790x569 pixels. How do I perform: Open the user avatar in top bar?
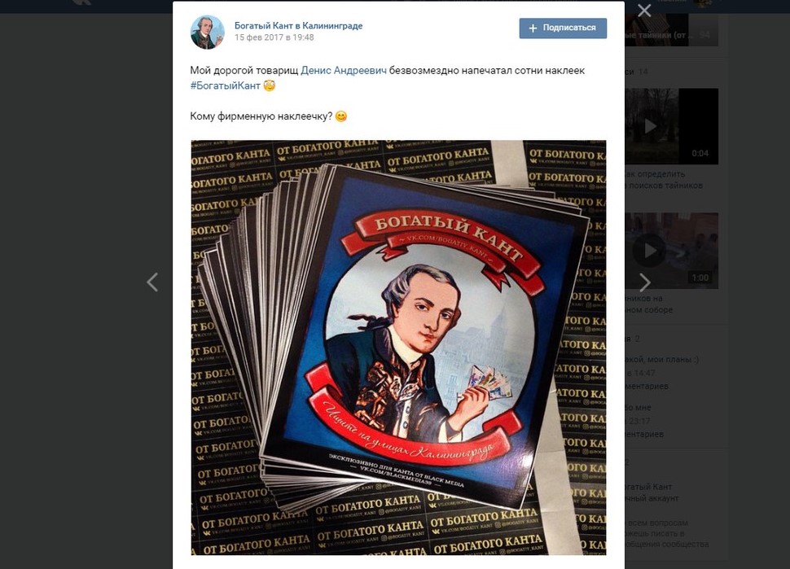[x=704, y=3]
